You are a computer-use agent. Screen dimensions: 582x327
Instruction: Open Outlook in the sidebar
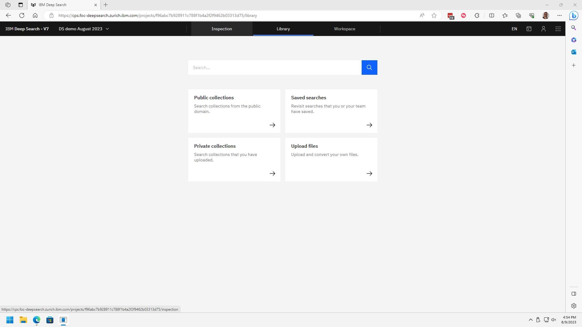click(x=574, y=52)
